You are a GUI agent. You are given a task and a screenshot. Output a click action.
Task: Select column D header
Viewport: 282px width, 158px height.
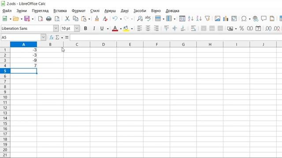pos(104,44)
